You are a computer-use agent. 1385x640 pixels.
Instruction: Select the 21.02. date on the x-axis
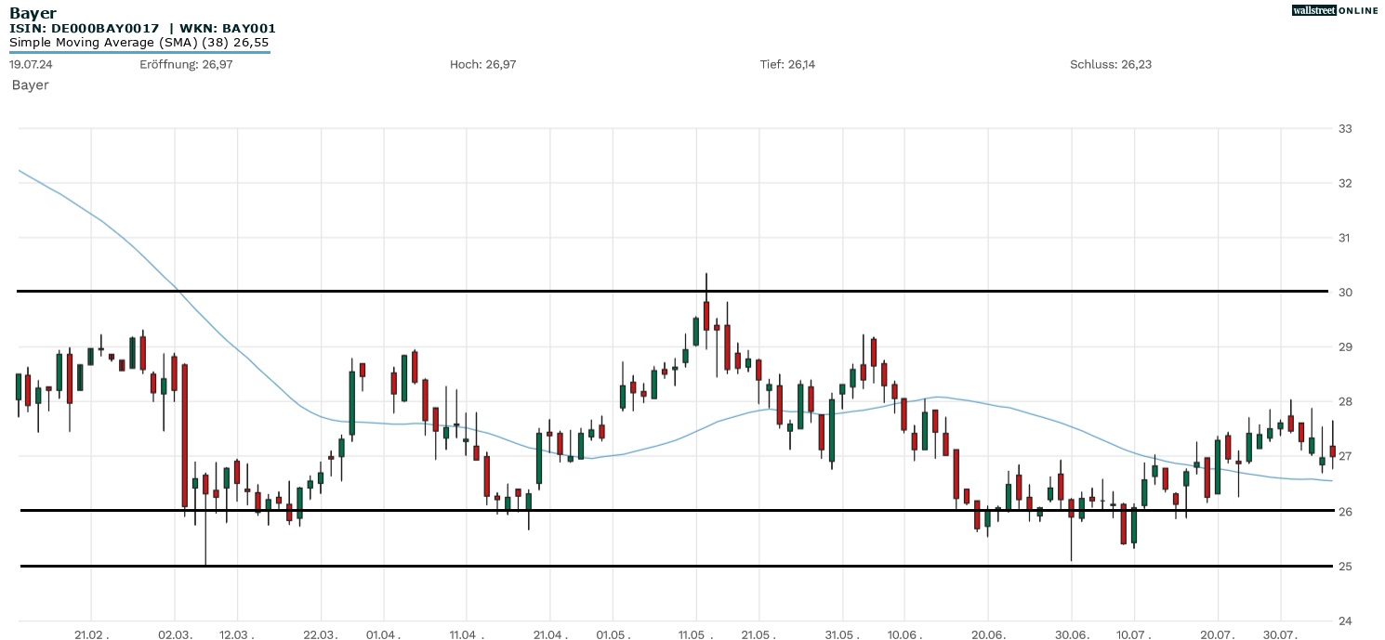[x=92, y=634]
